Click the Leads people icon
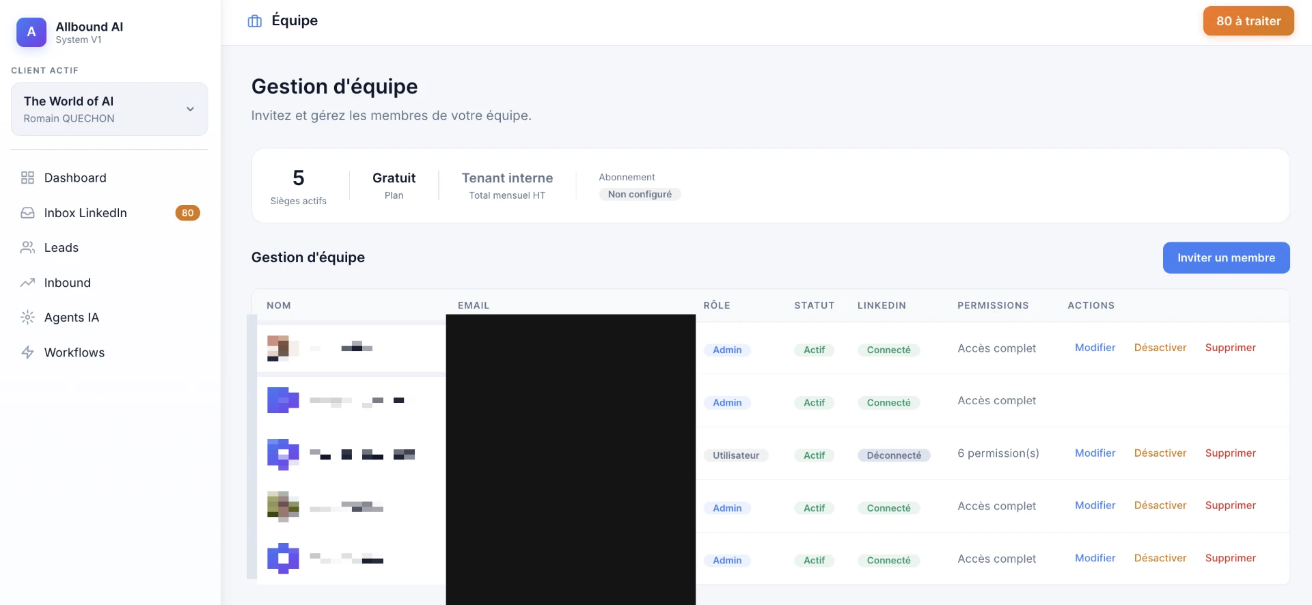The width and height of the screenshot is (1312, 605). click(x=27, y=247)
